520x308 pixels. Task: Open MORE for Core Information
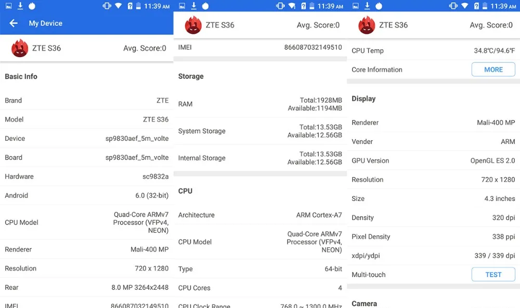[493, 70]
